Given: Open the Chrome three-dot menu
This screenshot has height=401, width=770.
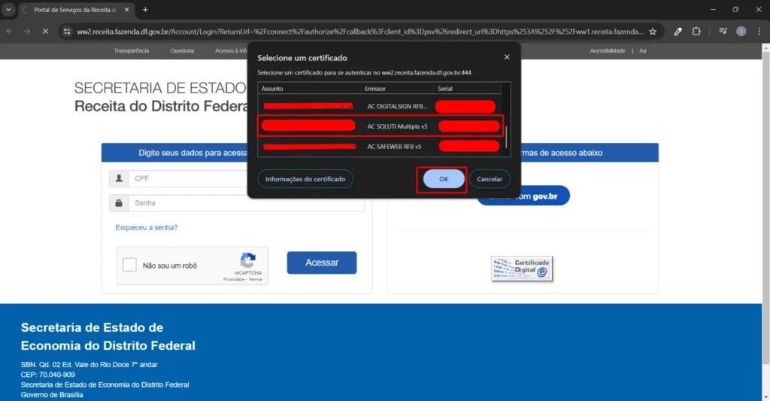Looking at the screenshot, I should coord(759,32).
